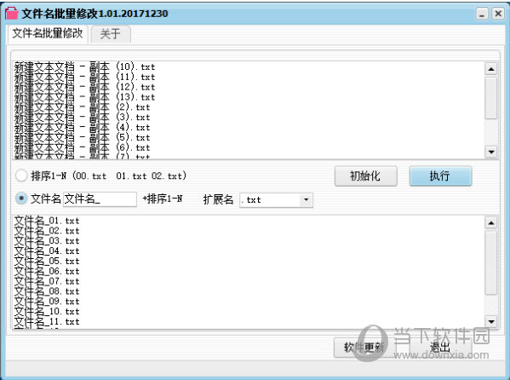
Task: Select the 排序1-N radio option
Action: [x=21, y=176]
